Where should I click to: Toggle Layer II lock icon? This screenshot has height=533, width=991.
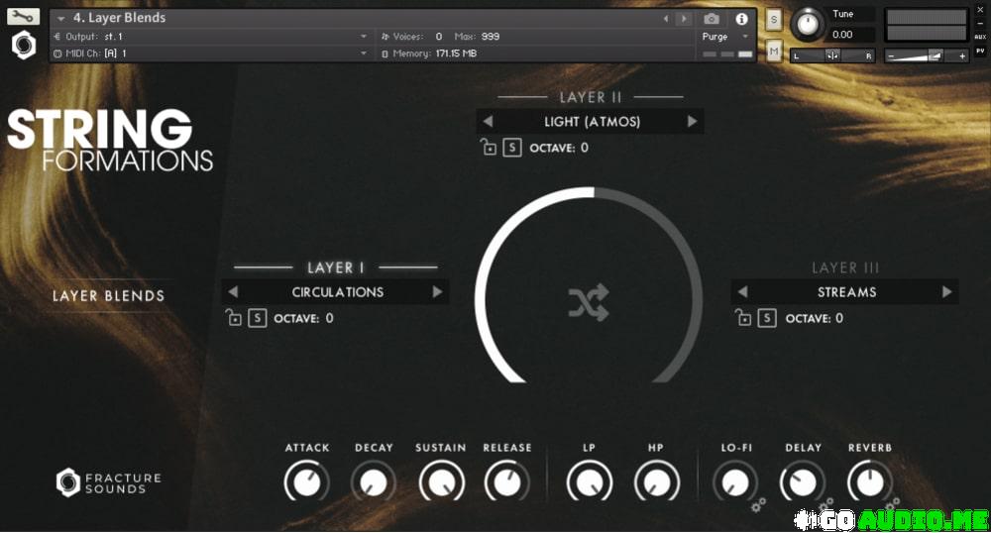click(488, 147)
